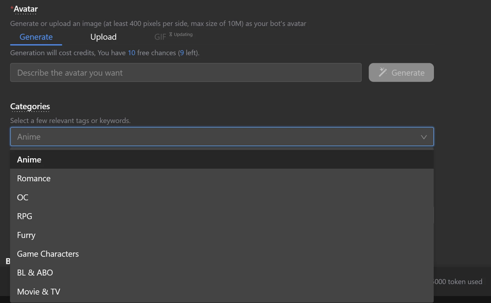Select the OC category option
491x303 pixels.
coord(22,197)
